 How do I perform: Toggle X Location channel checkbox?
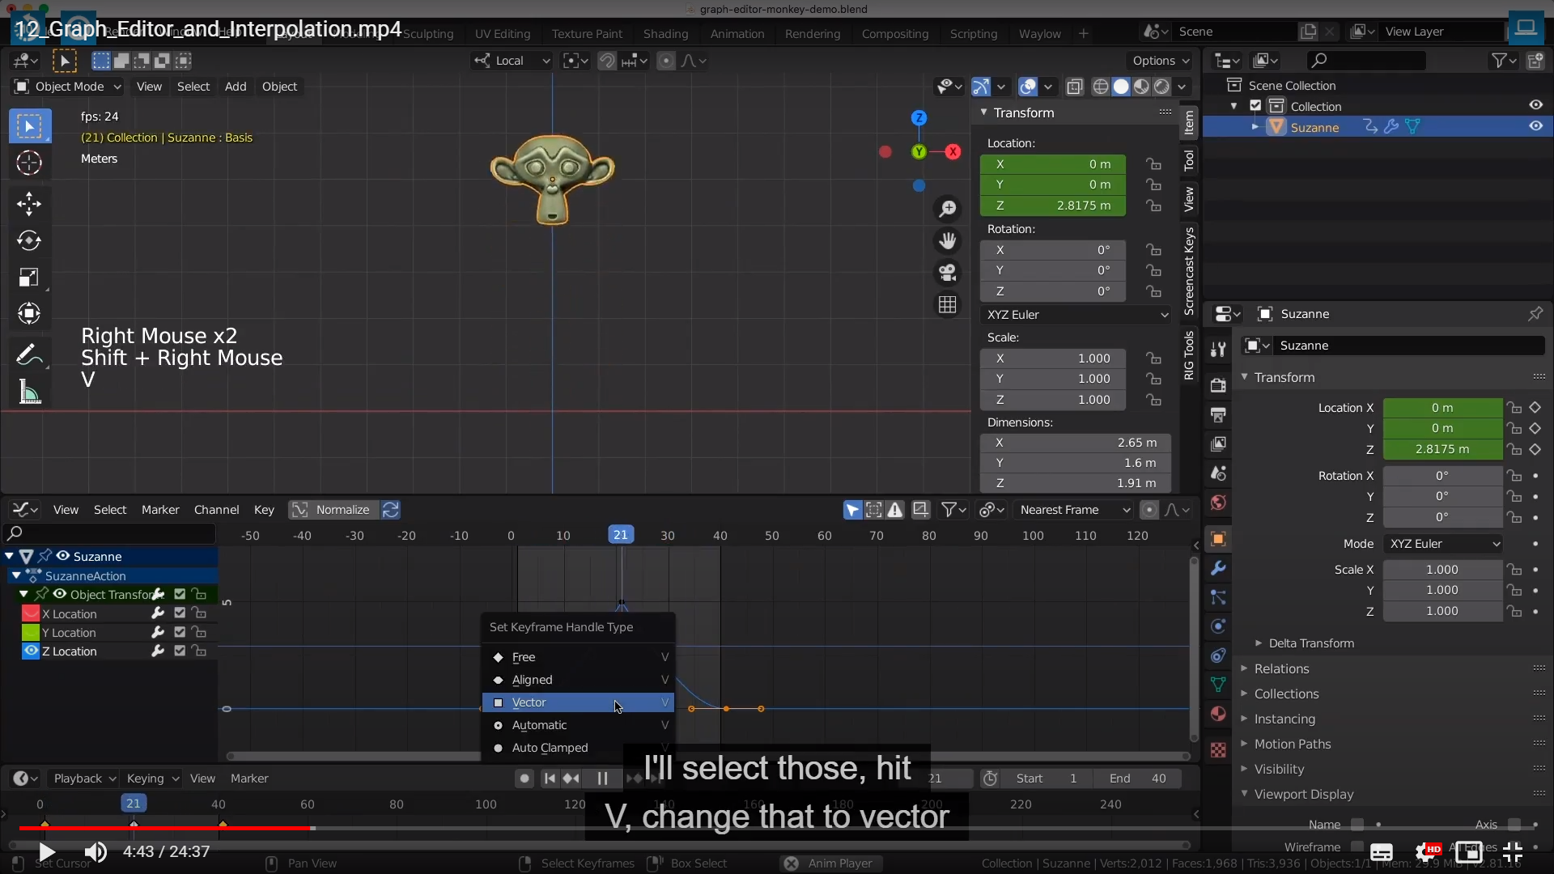click(x=180, y=613)
